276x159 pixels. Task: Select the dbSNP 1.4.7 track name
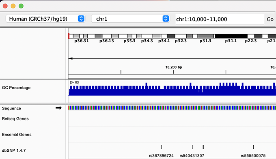[14, 150]
